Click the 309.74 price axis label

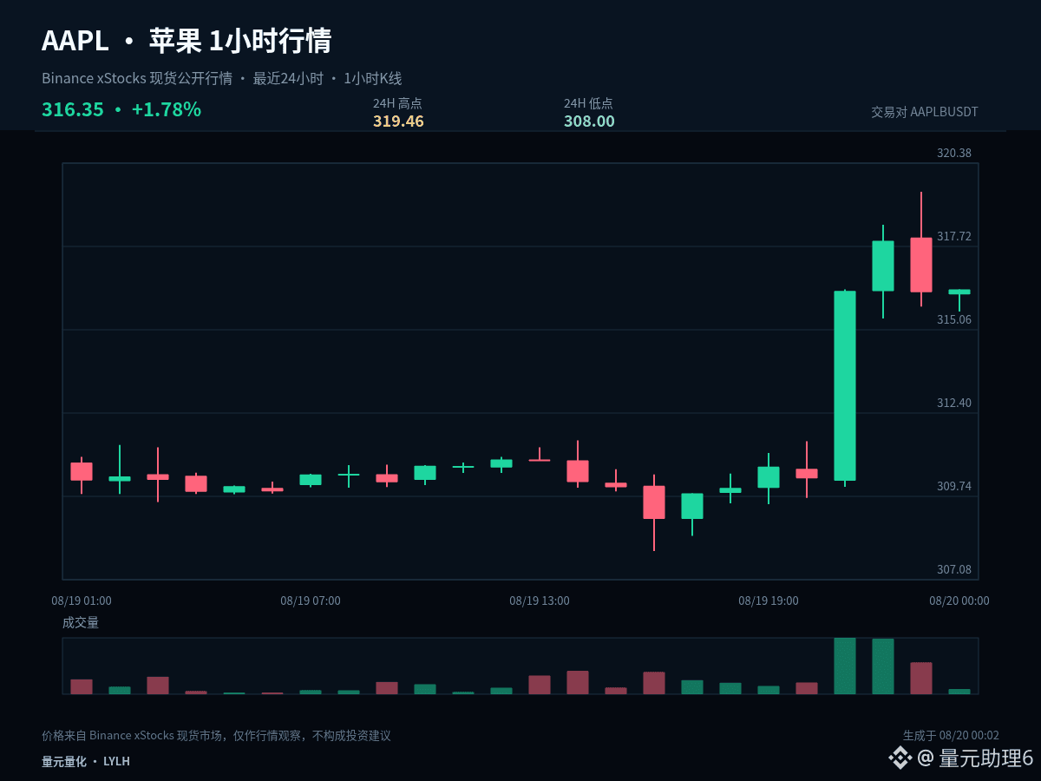click(x=954, y=486)
